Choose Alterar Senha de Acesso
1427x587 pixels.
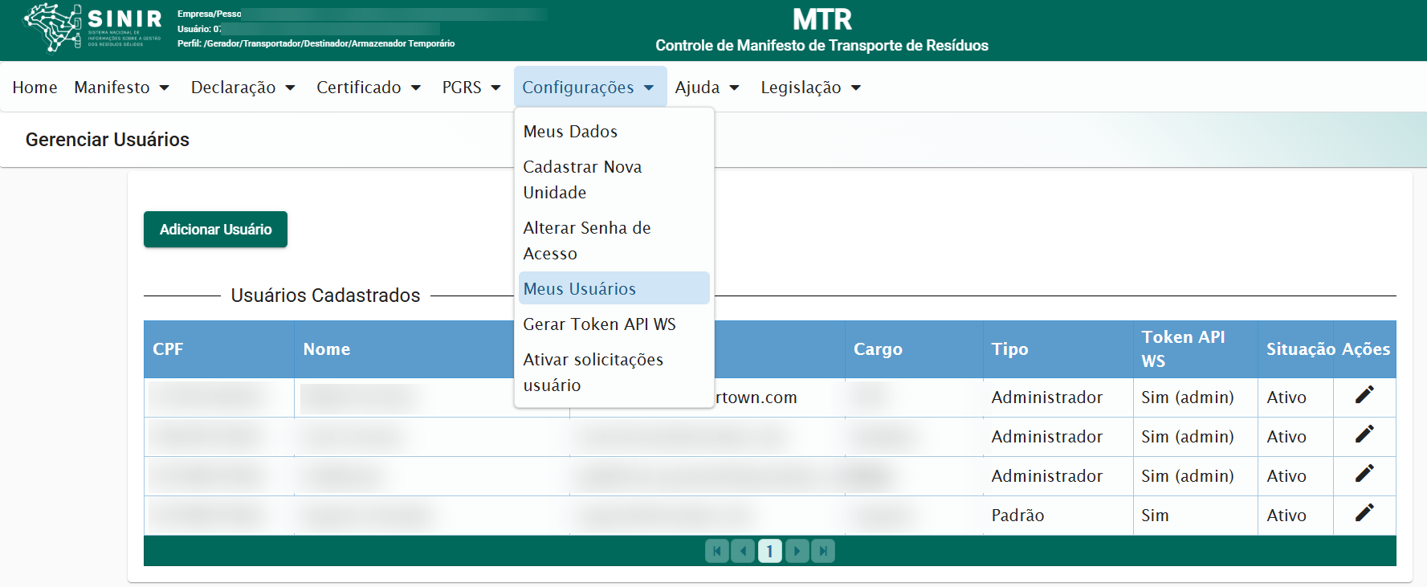614,241
